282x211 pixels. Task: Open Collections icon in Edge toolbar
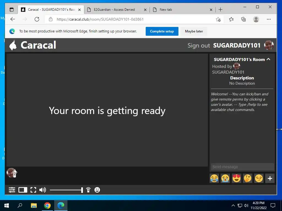[243, 19]
